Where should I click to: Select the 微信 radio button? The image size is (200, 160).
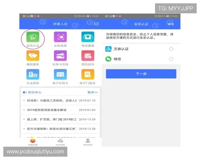(x=171, y=59)
